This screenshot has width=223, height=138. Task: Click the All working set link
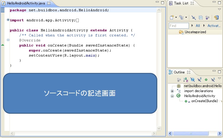coord(198,26)
